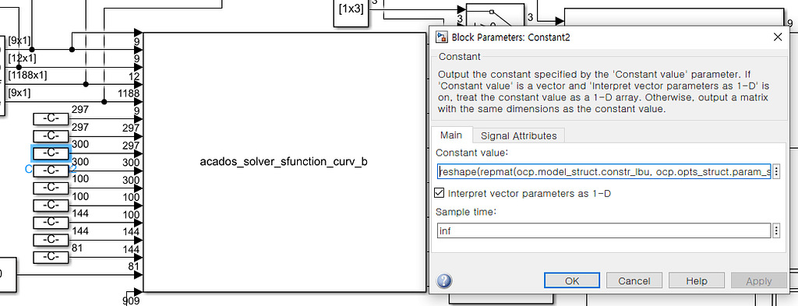Click into the Sample time inf field

click(604, 230)
